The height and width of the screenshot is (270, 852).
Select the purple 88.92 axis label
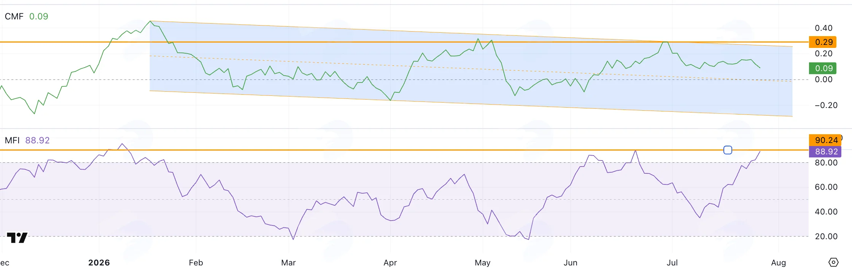pos(825,151)
